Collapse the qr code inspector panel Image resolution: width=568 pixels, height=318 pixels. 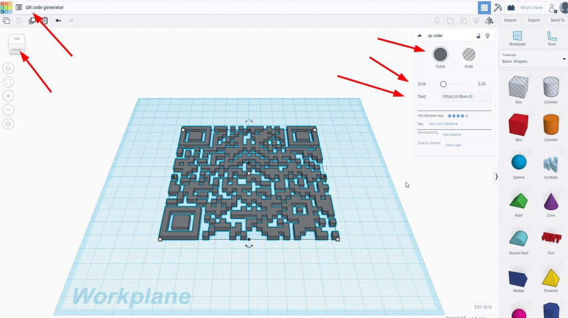(420, 36)
